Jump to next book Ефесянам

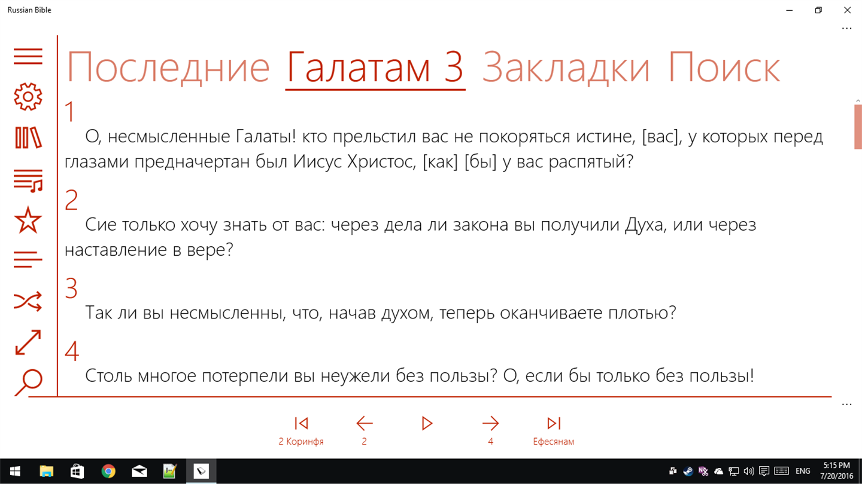[554, 430]
